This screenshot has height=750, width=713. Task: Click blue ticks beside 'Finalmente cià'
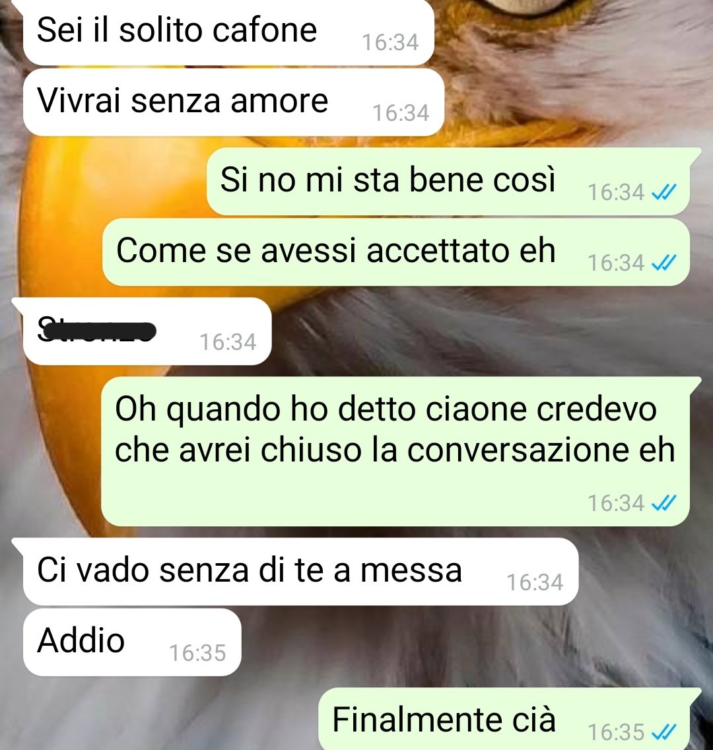[x=664, y=732]
